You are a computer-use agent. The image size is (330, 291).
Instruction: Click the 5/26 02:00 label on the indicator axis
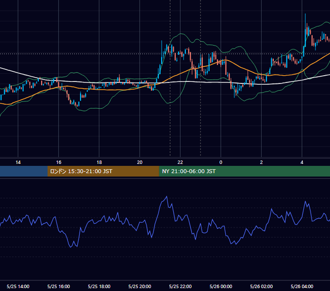[x=262, y=286]
